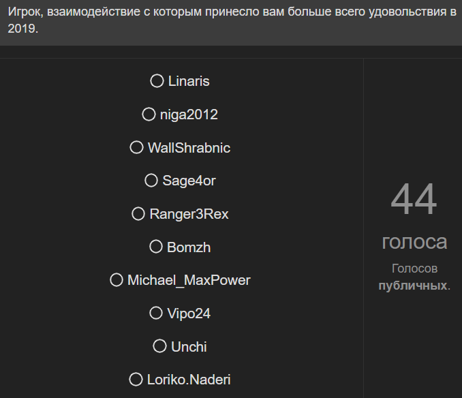Screen dimensions: 462x398
Task: Click the Unchi name label
Action: (x=189, y=347)
